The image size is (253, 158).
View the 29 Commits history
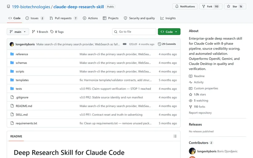point(167,44)
